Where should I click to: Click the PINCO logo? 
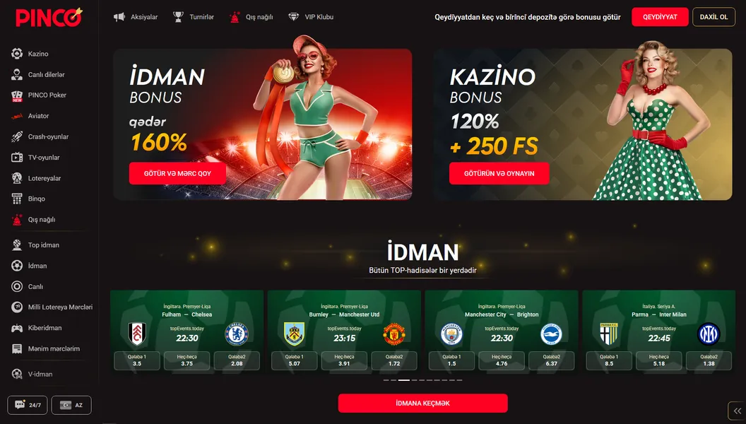49,17
